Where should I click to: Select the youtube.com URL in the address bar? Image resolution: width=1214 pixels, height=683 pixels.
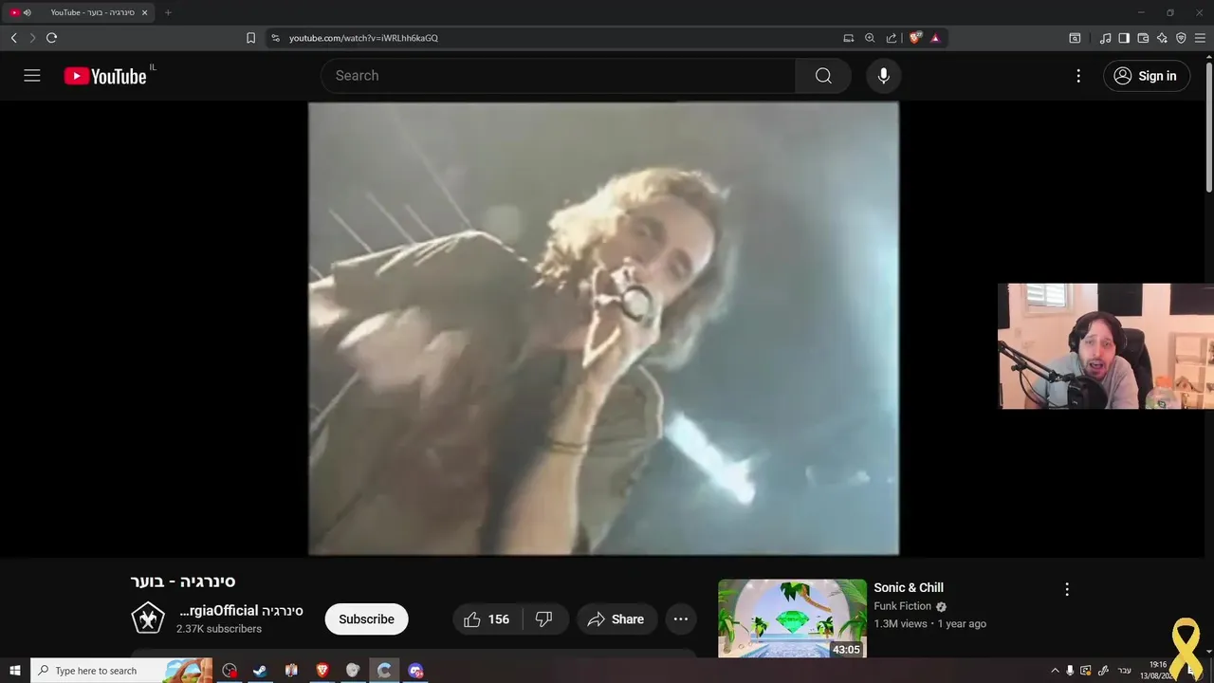[363, 38]
